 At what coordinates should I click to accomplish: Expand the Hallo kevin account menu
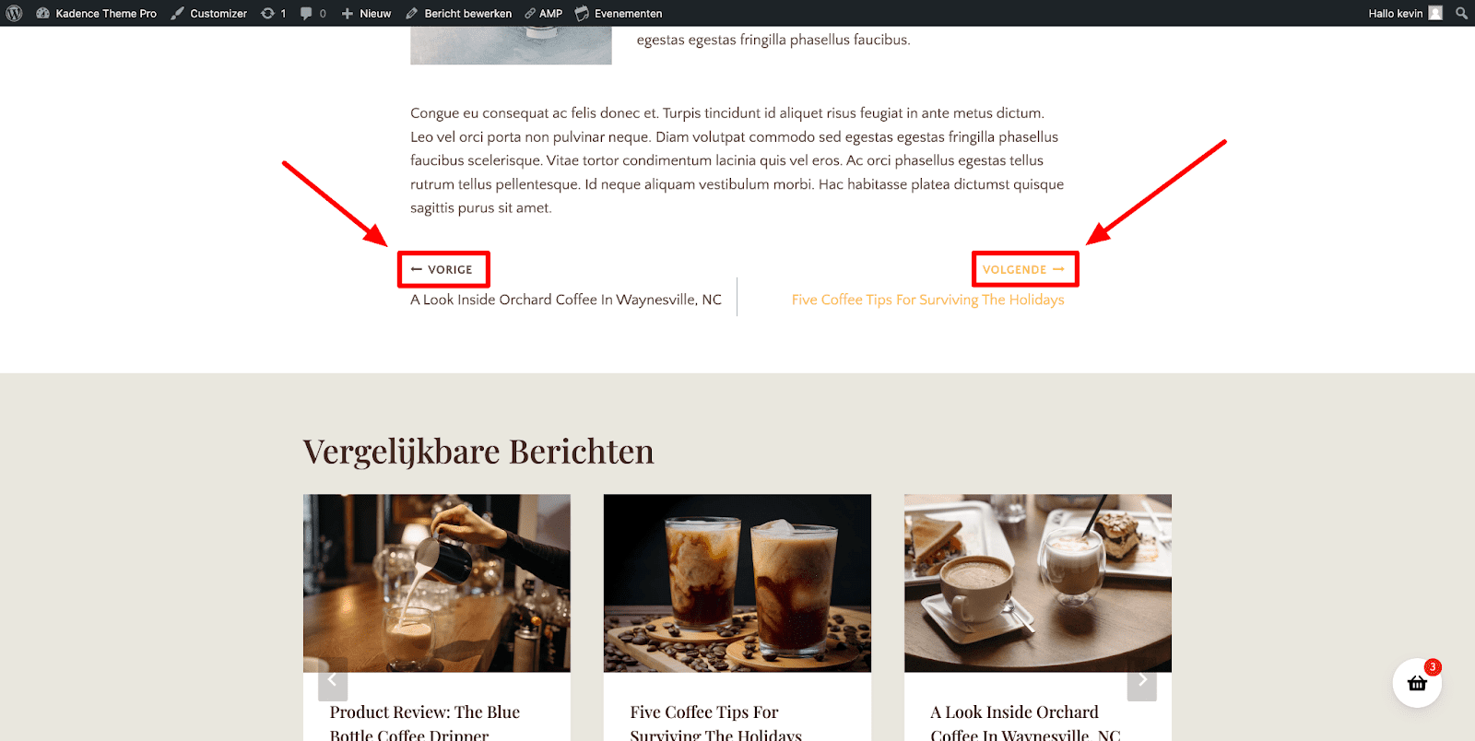tap(1396, 13)
